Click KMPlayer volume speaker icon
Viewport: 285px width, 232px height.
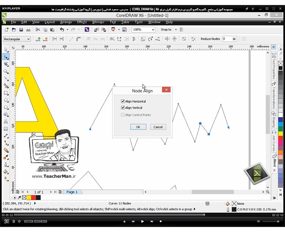pyautogui.click(x=259, y=221)
